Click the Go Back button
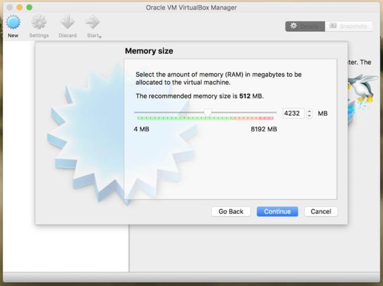383x286 pixels. [x=231, y=212]
